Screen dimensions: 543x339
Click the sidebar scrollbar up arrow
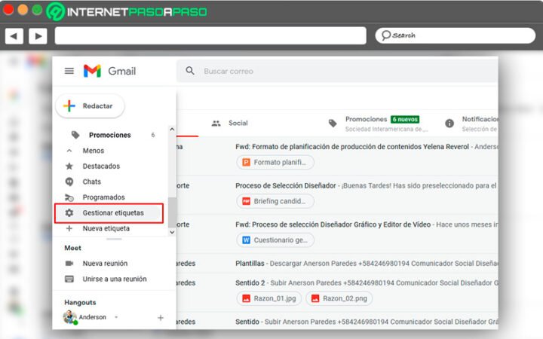[x=172, y=130]
